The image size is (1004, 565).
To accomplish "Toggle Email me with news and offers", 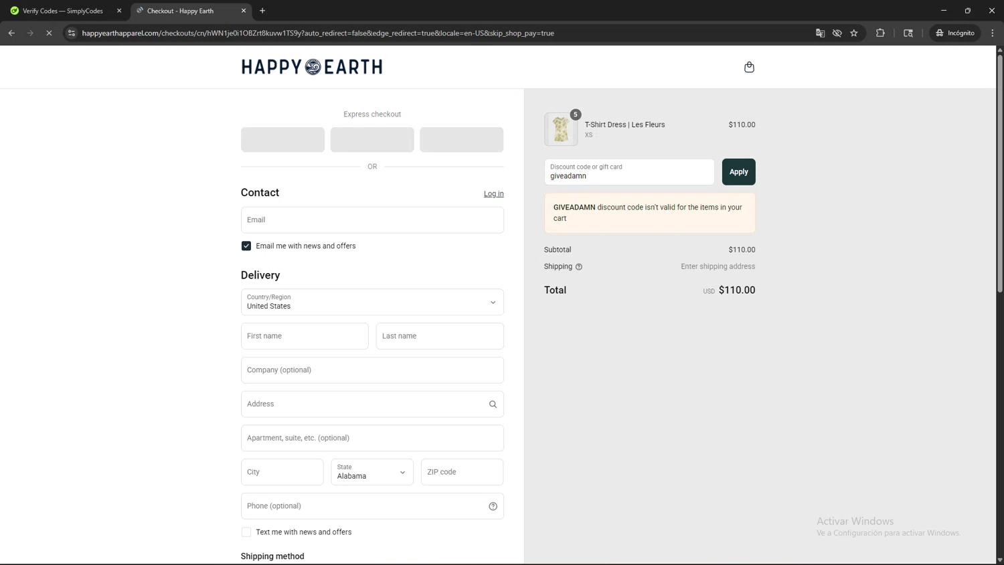I will 246,246.
